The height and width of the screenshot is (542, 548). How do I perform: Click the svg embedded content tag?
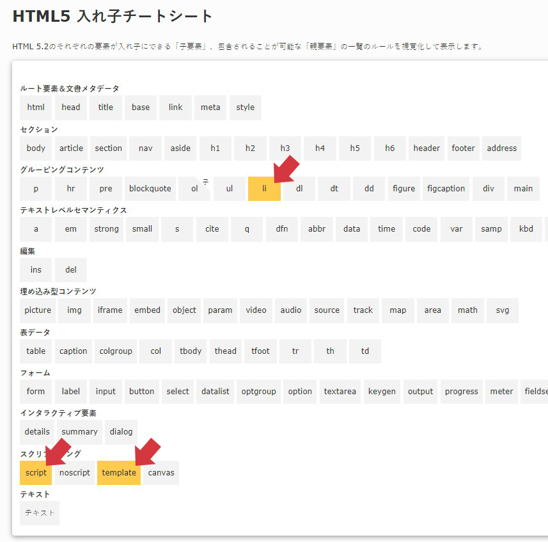[x=503, y=310]
